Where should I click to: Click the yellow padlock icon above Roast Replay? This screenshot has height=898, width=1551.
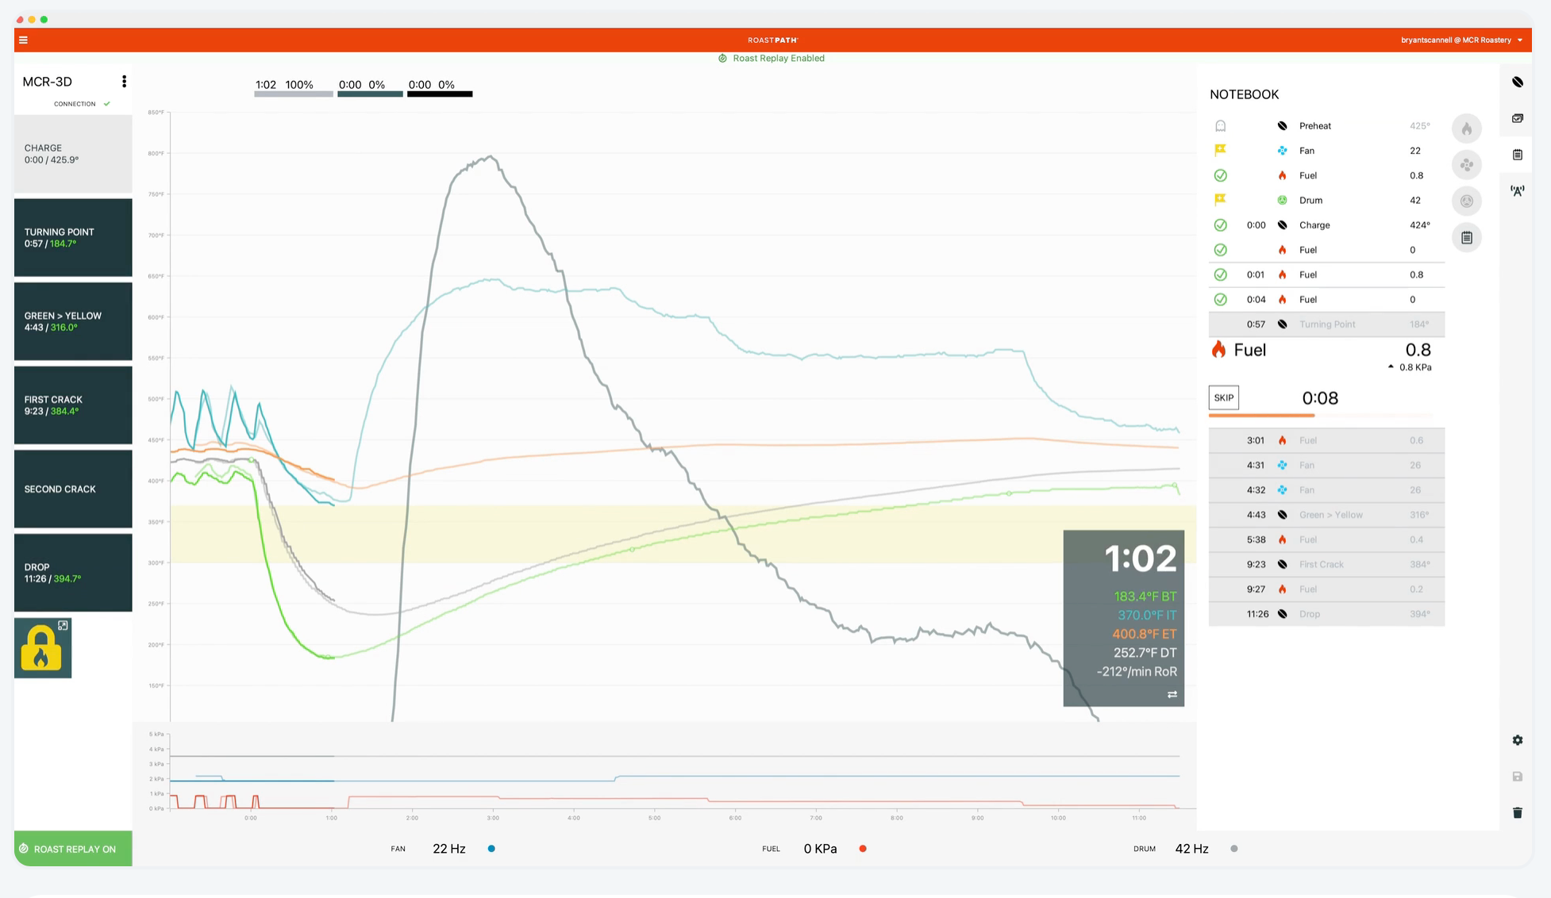click(x=41, y=648)
